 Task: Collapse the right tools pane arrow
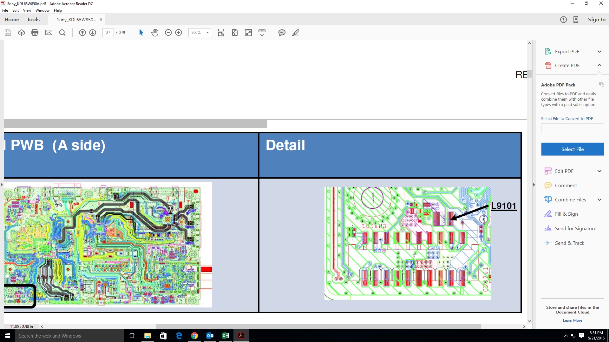pyautogui.click(x=534, y=185)
